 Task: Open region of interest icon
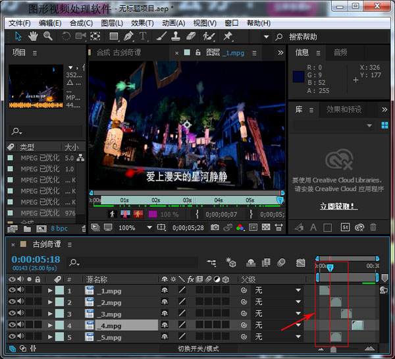(253, 227)
